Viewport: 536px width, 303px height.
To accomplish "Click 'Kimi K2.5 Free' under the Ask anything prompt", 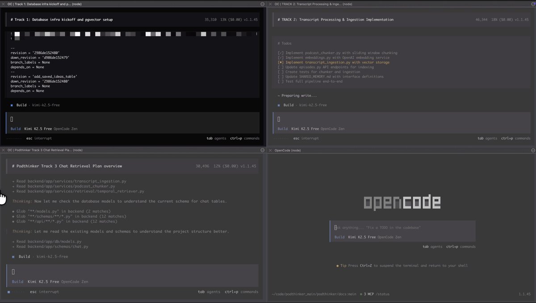I will (362, 237).
